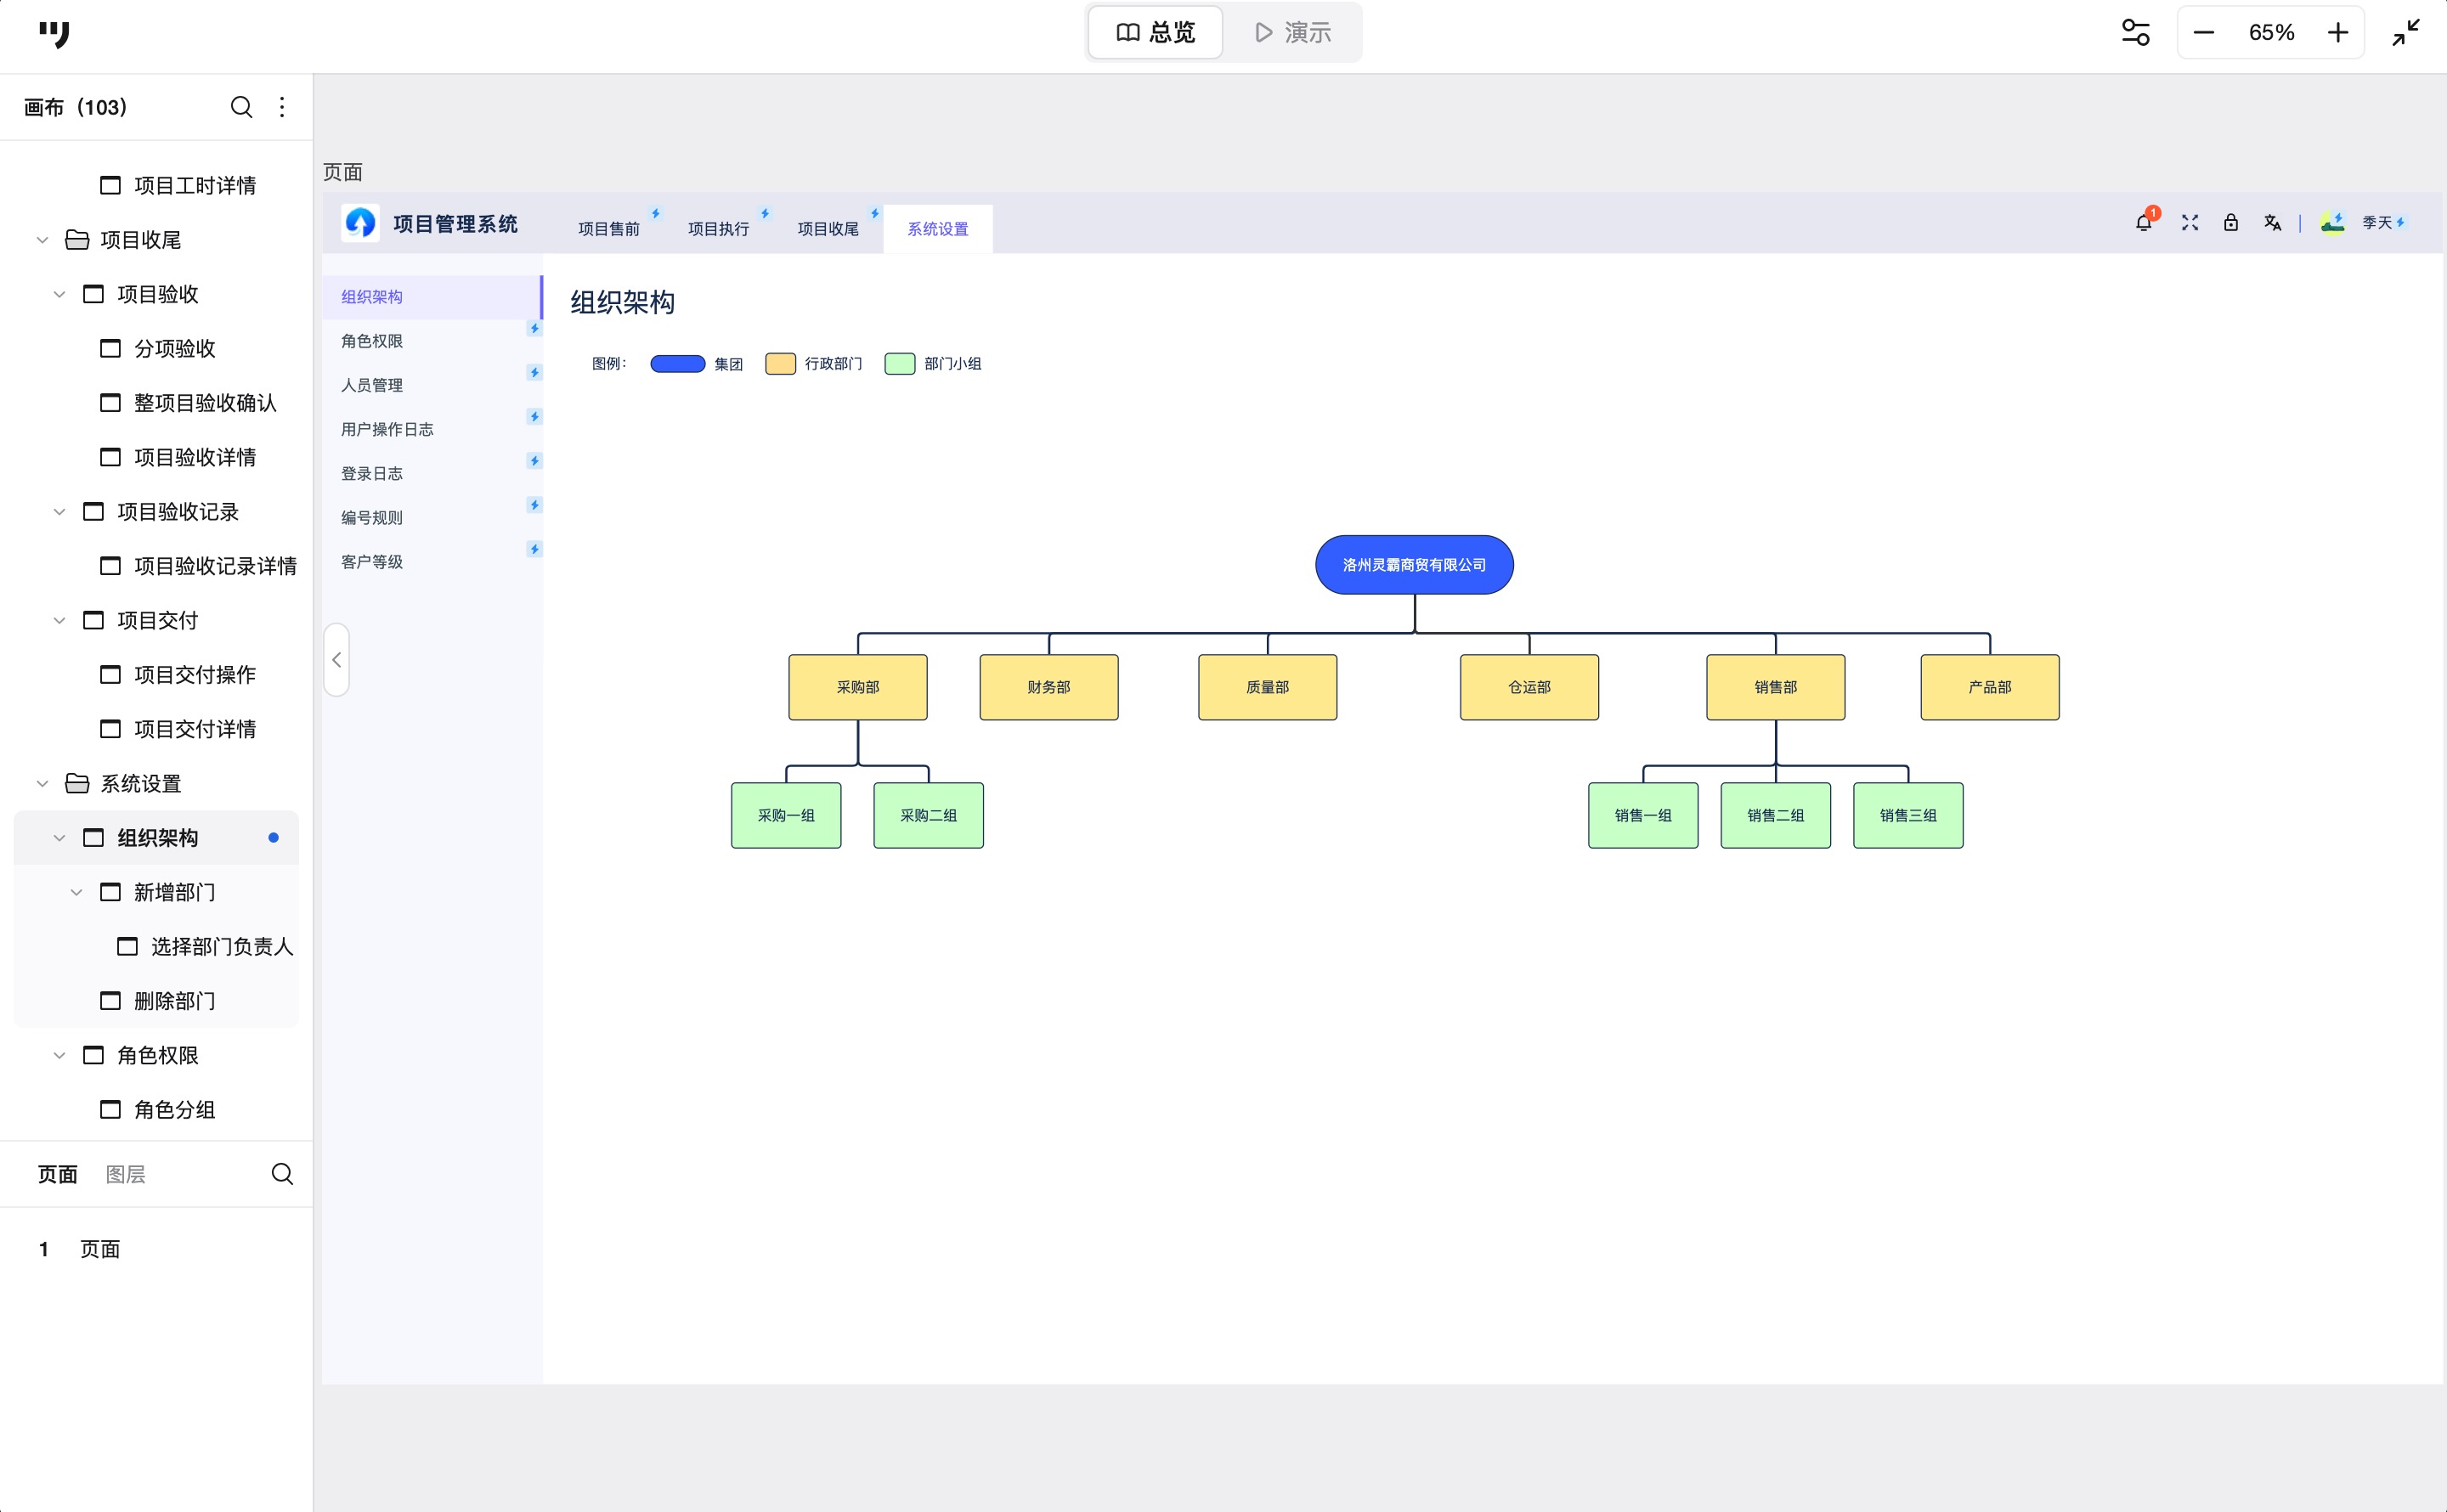Screen dimensions: 2447x1512
Task: Click the 项目收尾 folder icon
Action: pos(77,240)
